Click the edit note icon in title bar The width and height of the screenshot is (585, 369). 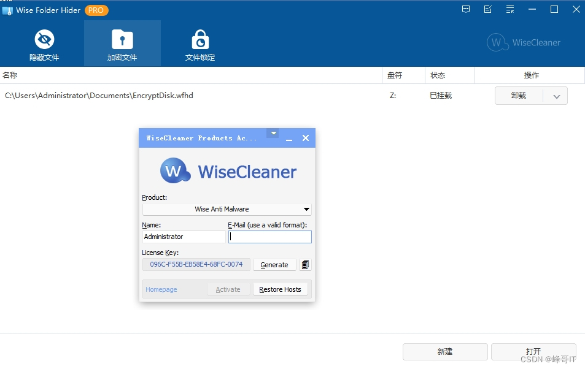pos(488,10)
